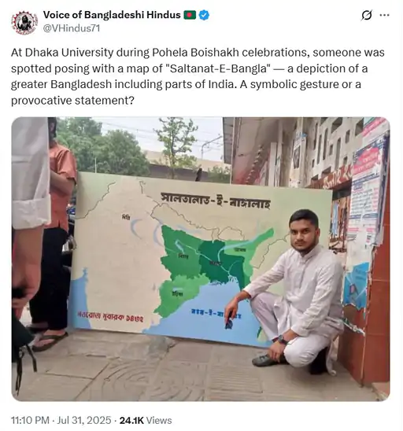Viewport: 403px width, 431px height.
Task: Open the attached map photo
Action: (x=201, y=259)
